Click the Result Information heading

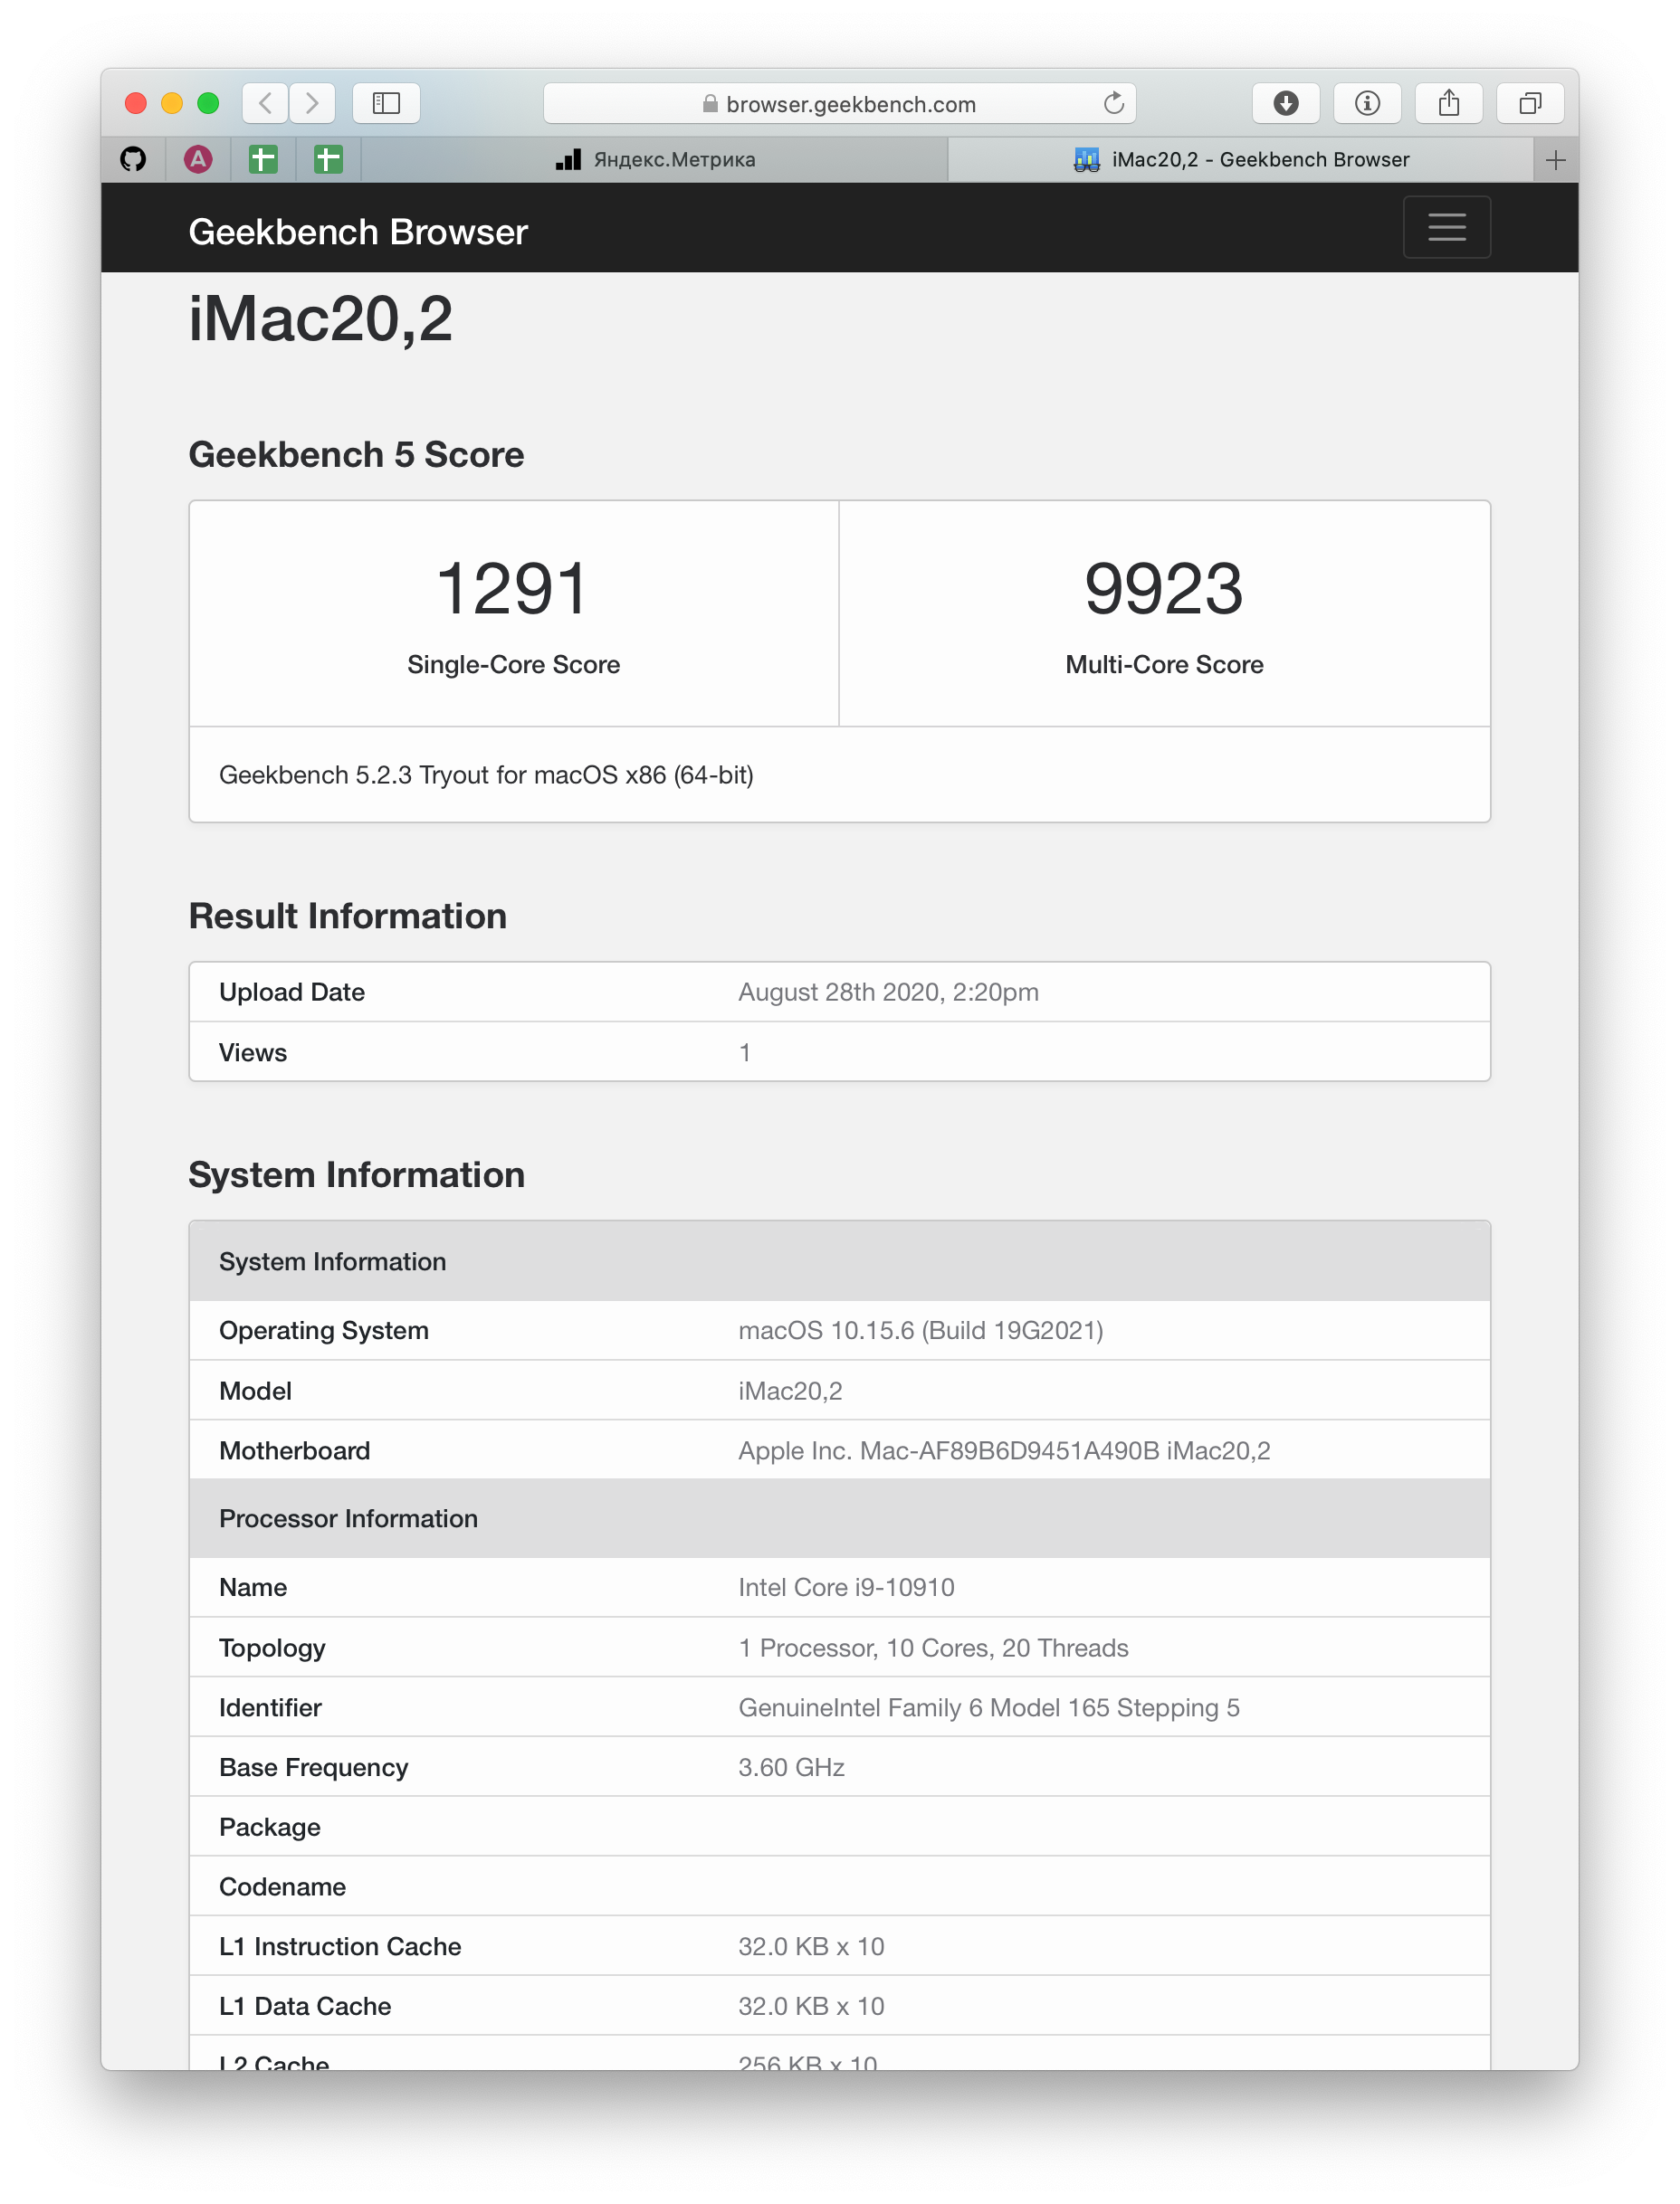coord(347,917)
